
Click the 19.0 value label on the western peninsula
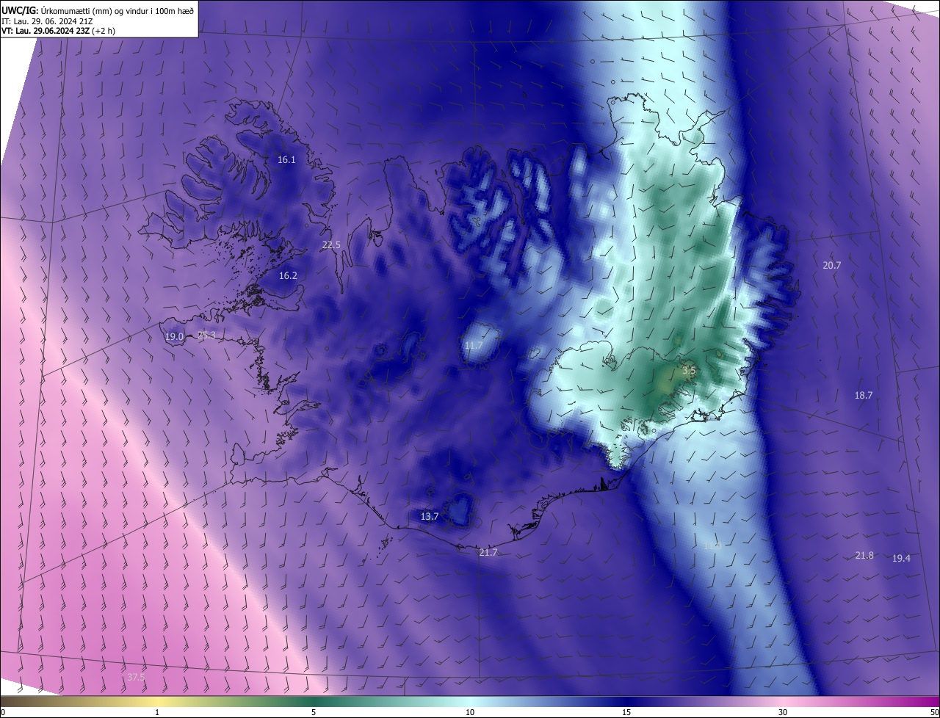tap(174, 337)
